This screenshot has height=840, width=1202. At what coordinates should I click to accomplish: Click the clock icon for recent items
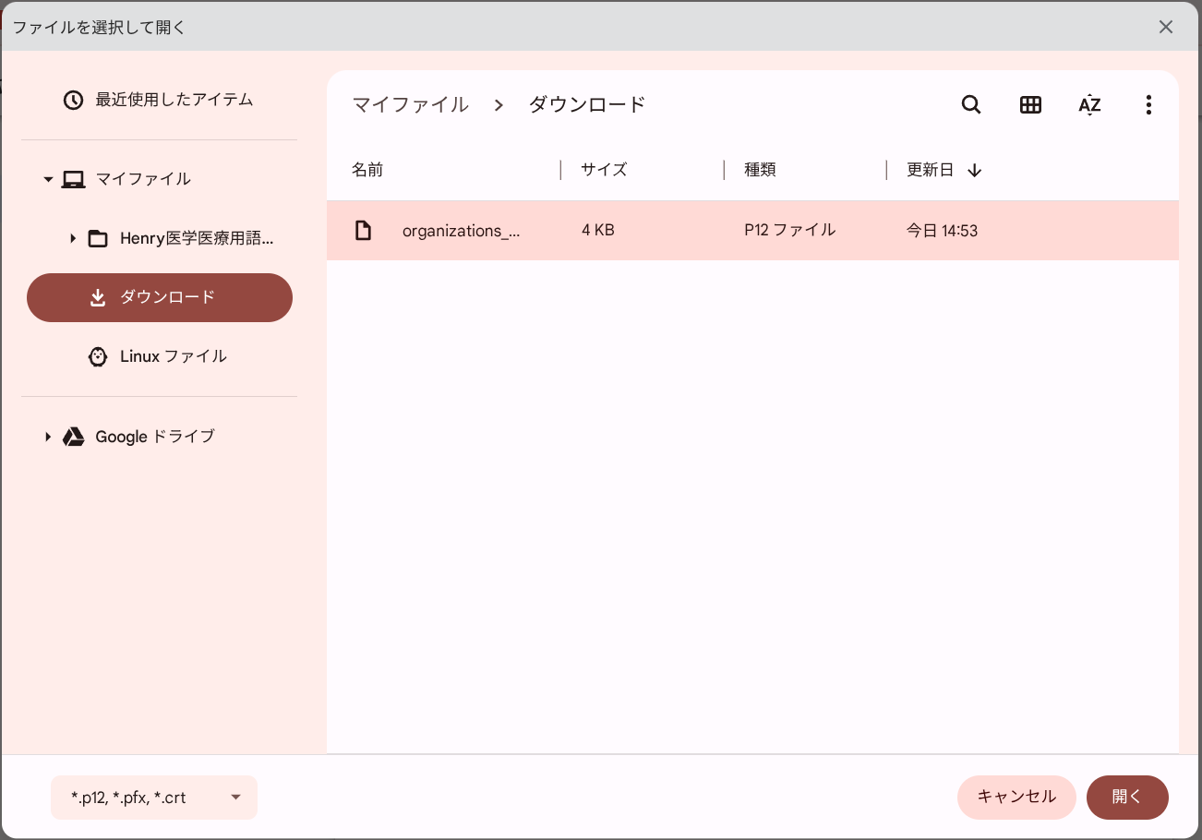tap(74, 100)
